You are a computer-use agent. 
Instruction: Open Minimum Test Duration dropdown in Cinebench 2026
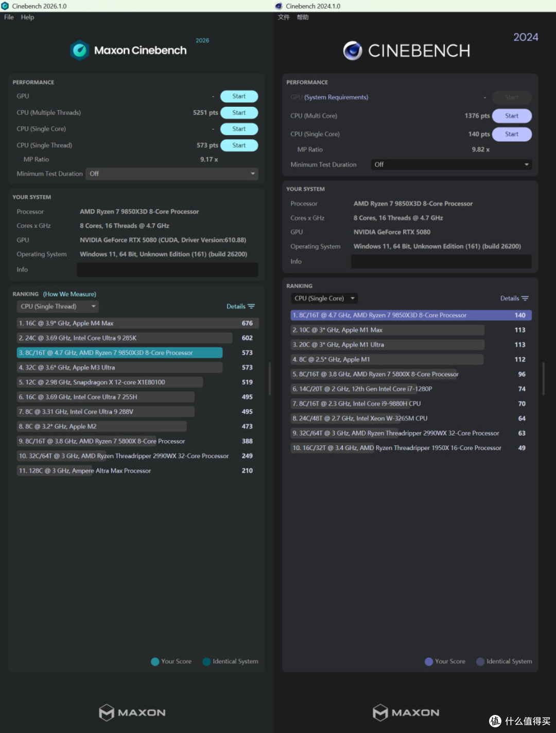coord(172,174)
